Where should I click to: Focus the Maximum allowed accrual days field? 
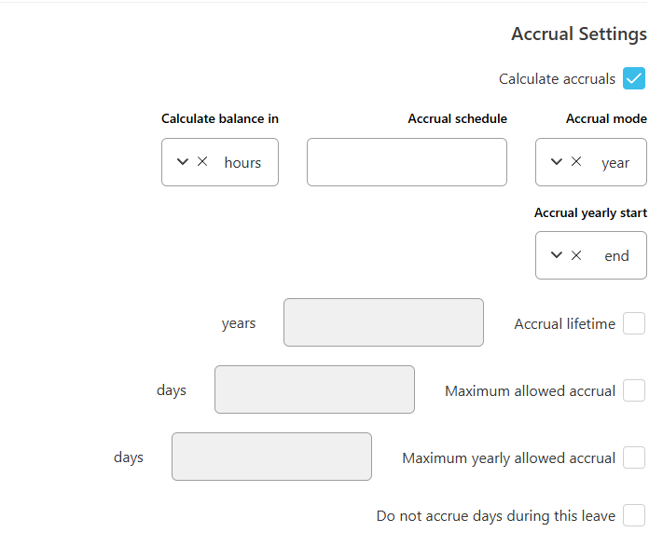coord(314,389)
